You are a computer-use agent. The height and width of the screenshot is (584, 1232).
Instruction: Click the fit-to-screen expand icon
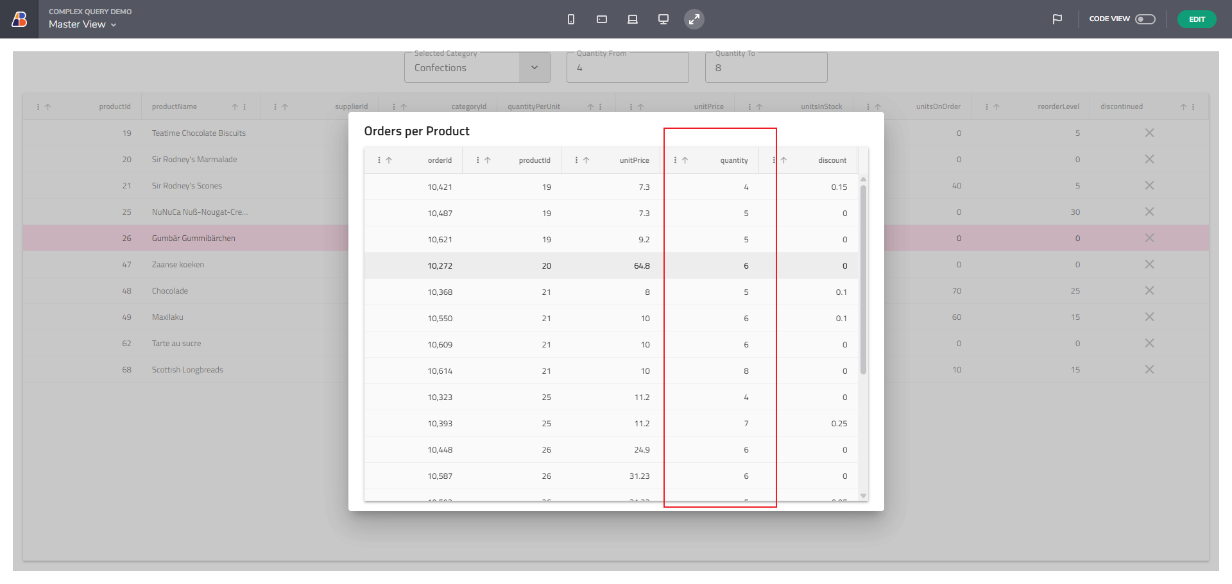pyautogui.click(x=694, y=19)
